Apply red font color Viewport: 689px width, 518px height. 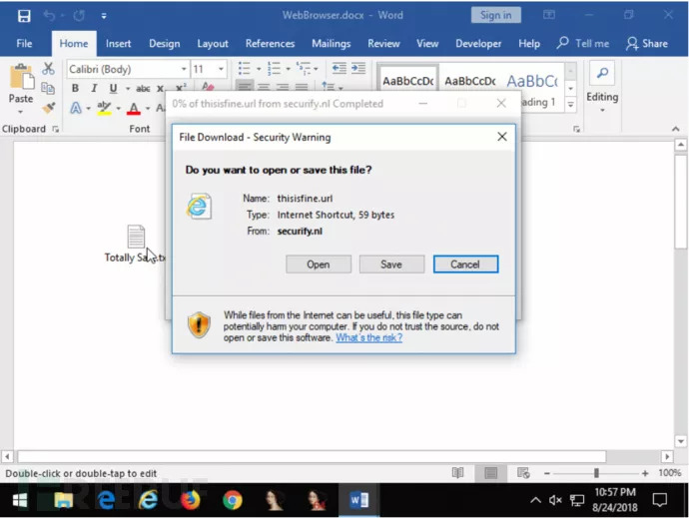click(x=134, y=108)
